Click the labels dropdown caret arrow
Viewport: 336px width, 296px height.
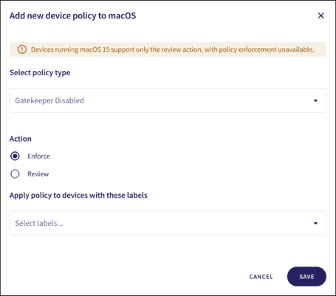point(315,223)
